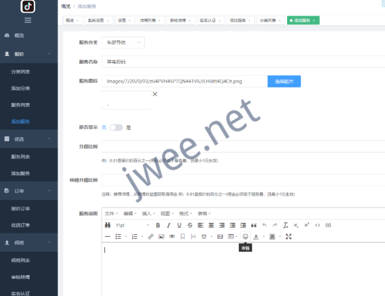
Task: Click the blue 选择图片 button
Action: (x=284, y=81)
